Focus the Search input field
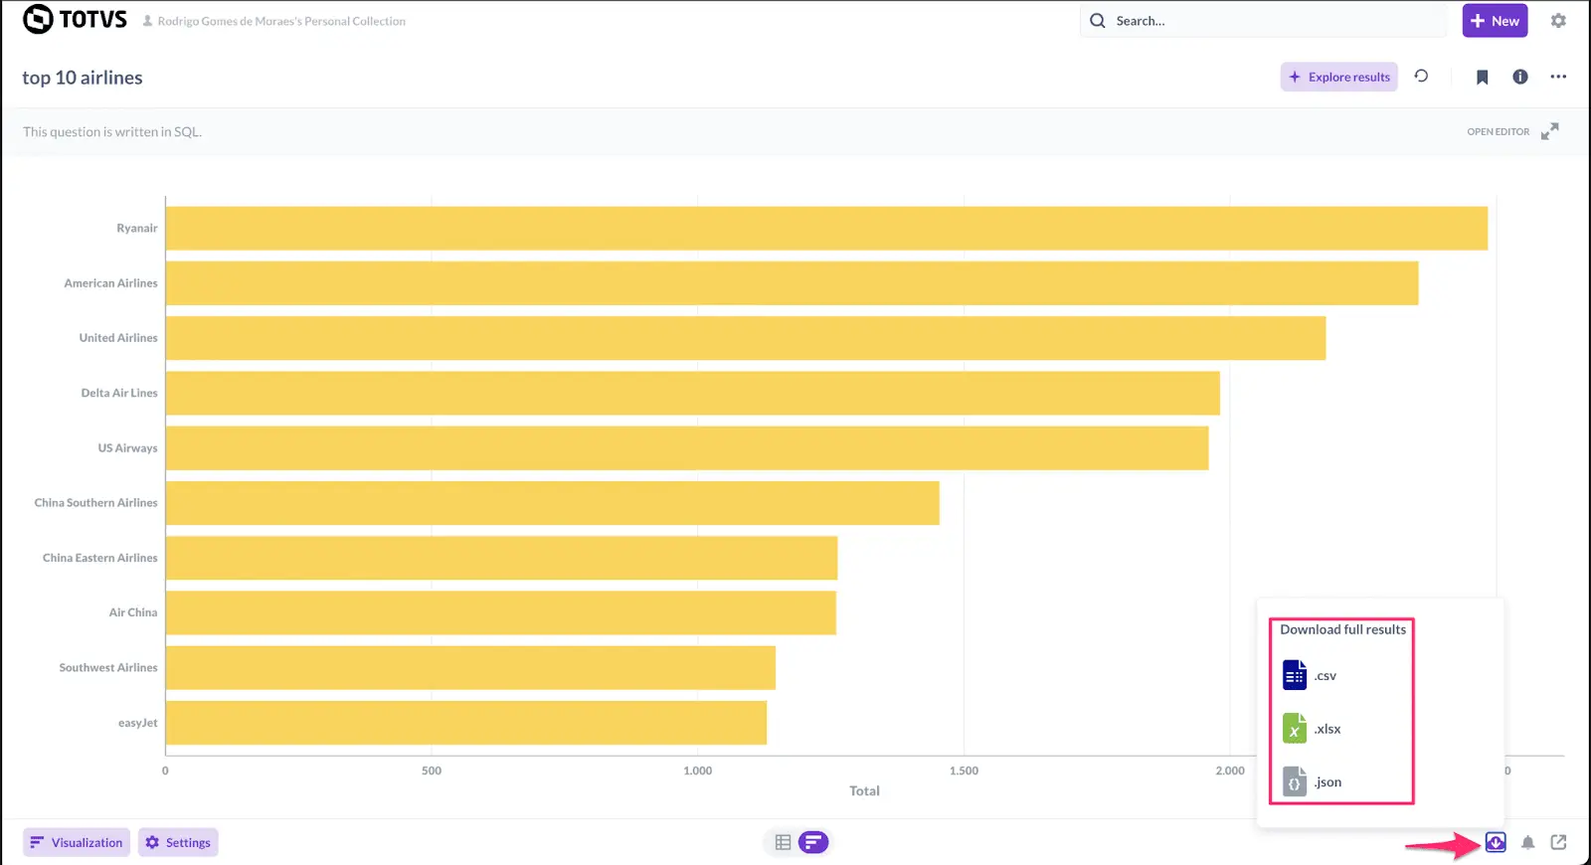 tap(1263, 21)
